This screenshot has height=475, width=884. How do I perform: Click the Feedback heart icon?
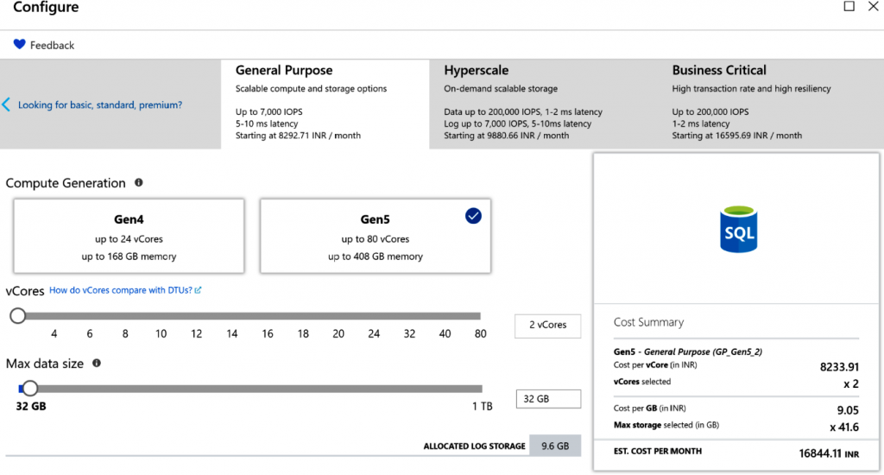coord(20,44)
